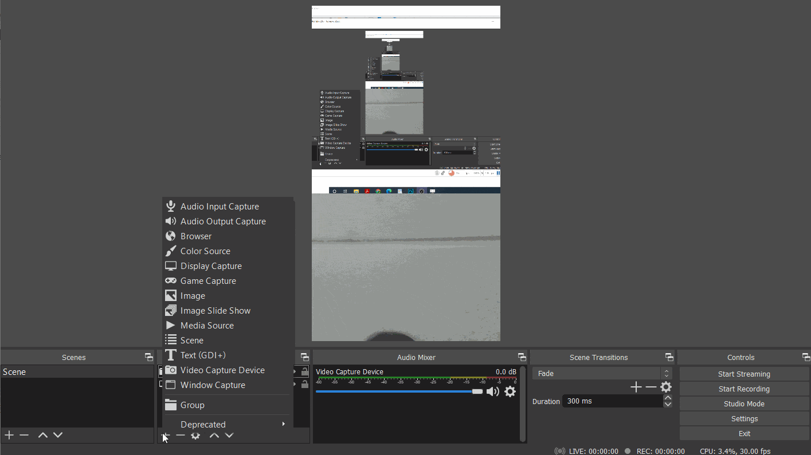Viewport: 811px width, 455px height.
Task: Open the Settings button in Controls
Action: (744, 418)
